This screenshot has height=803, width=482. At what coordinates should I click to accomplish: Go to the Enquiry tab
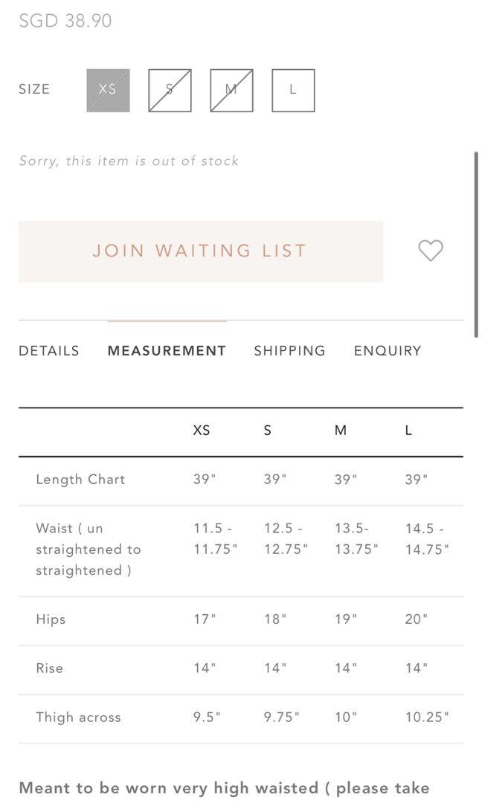(x=388, y=351)
